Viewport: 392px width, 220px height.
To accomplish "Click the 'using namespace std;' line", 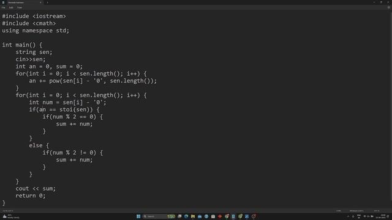I will tap(36, 31).
